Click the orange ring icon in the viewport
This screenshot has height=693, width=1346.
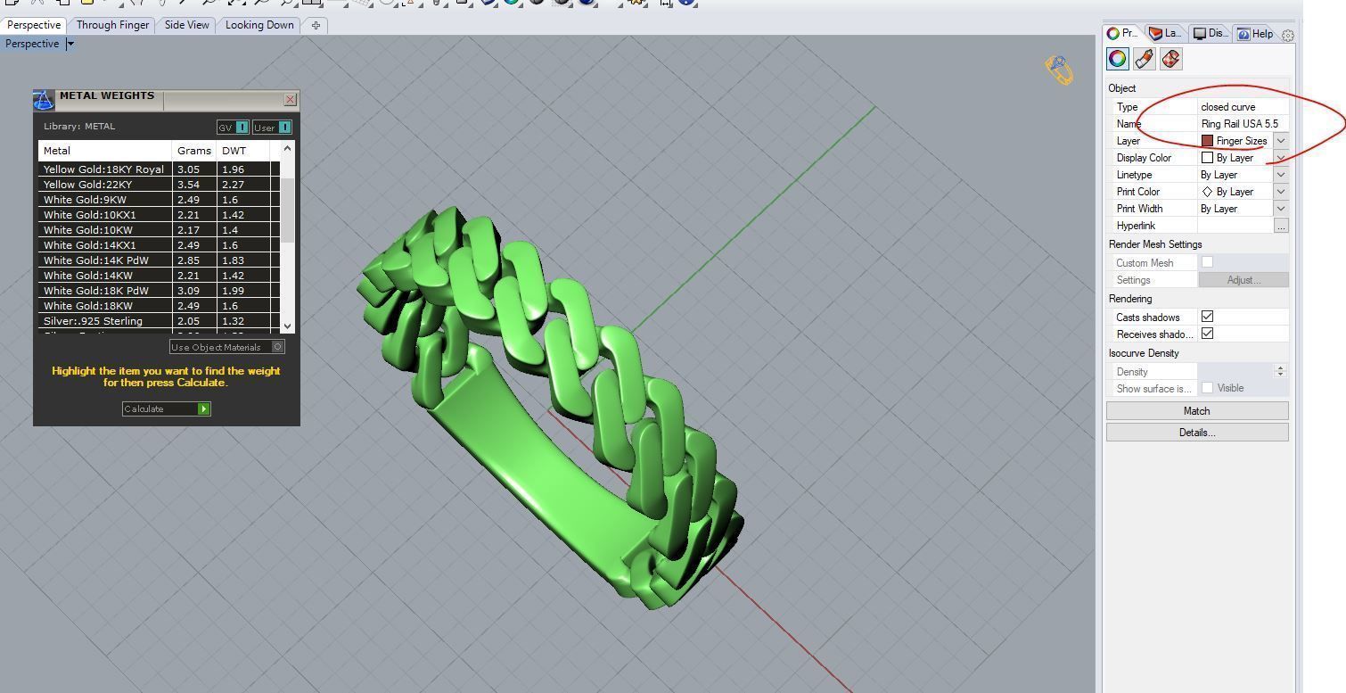pyautogui.click(x=1059, y=70)
